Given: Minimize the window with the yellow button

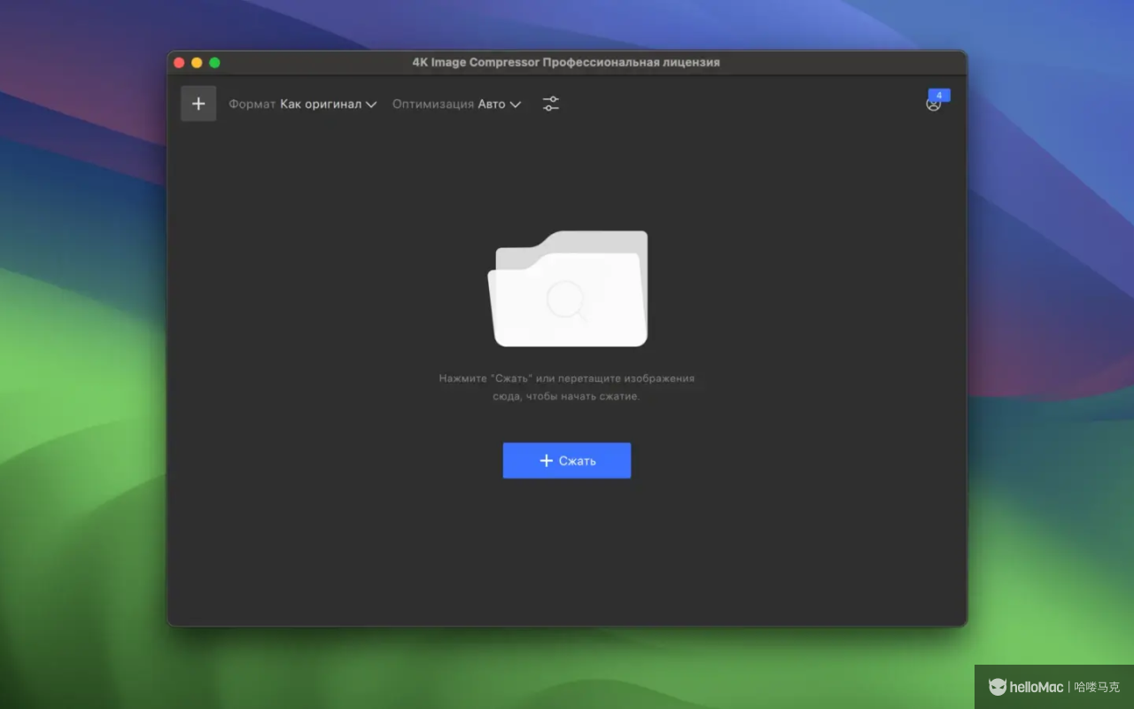Looking at the screenshot, I should [x=197, y=63].
